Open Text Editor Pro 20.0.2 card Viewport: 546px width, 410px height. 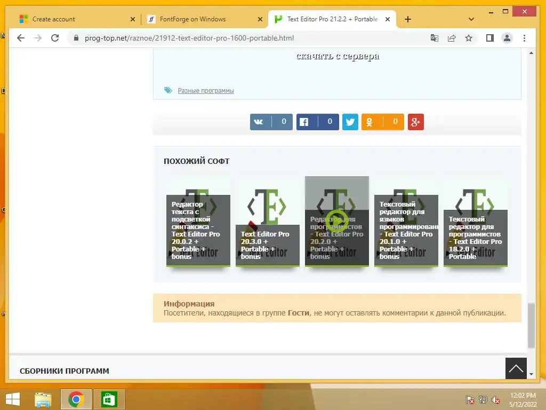[x=198, y=222]
